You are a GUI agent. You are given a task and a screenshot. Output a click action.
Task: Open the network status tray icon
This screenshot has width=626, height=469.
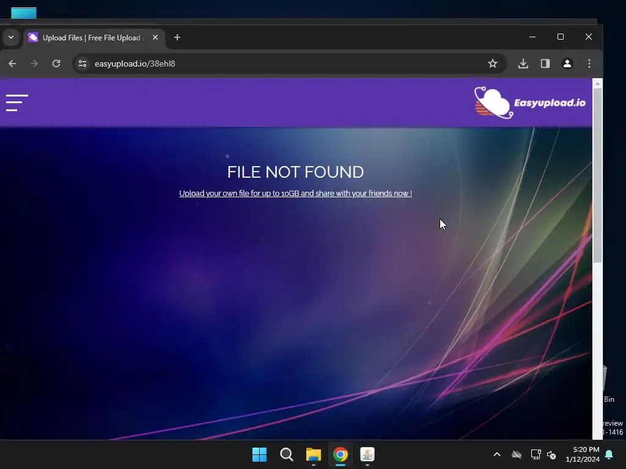click(536, 454)
